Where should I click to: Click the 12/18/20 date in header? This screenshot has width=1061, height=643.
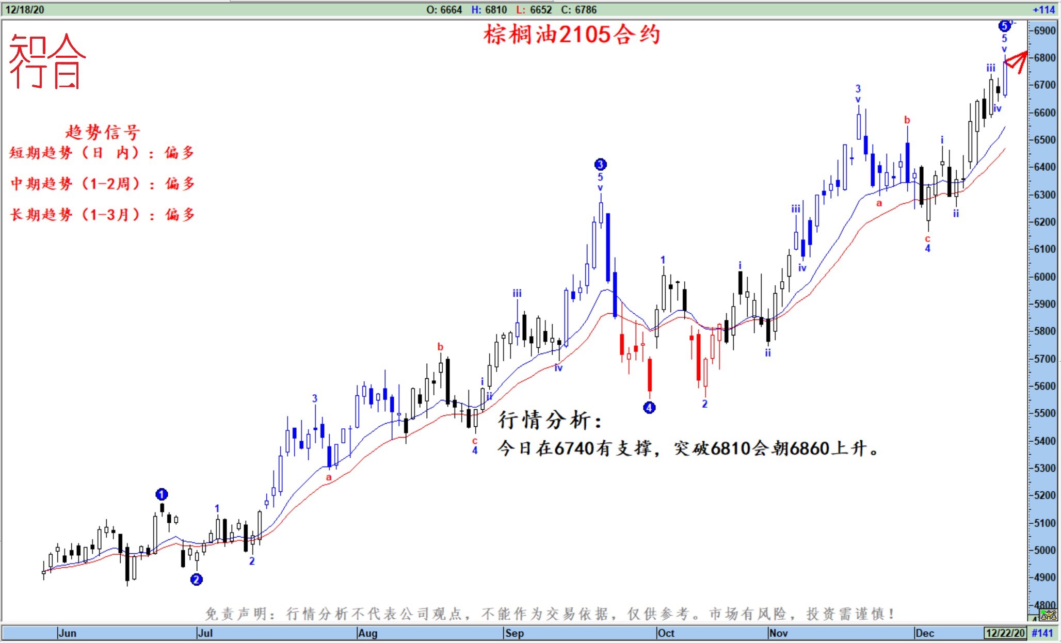25,10
